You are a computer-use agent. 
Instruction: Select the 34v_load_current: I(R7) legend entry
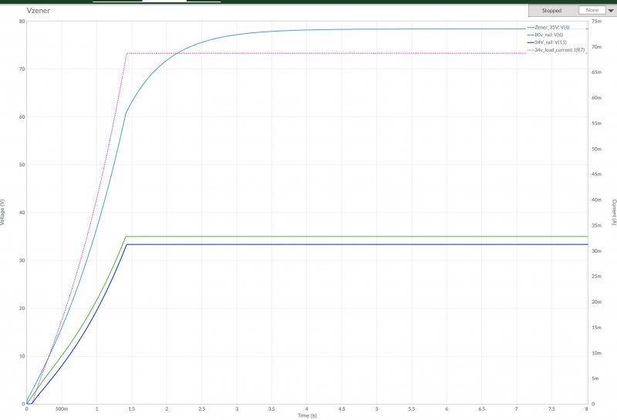point(560,50)
